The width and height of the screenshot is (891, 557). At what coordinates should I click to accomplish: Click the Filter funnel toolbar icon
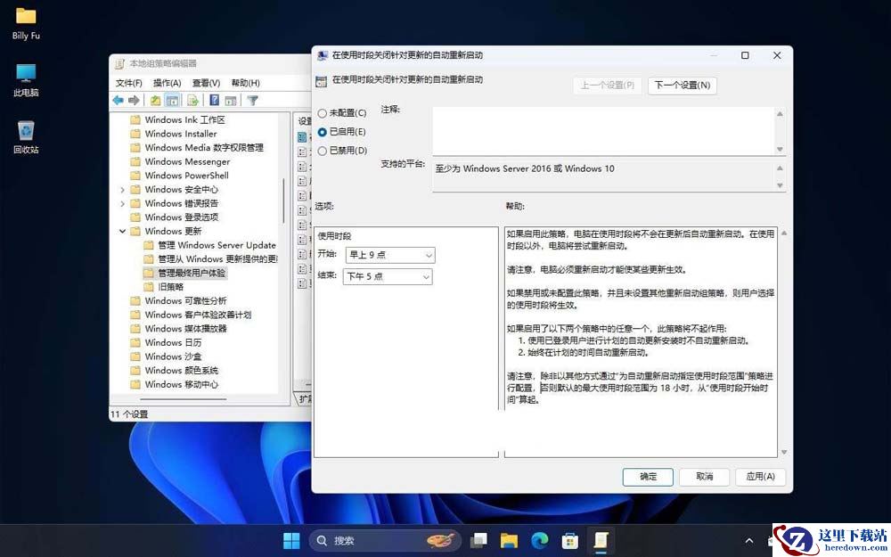coord(253,100)
